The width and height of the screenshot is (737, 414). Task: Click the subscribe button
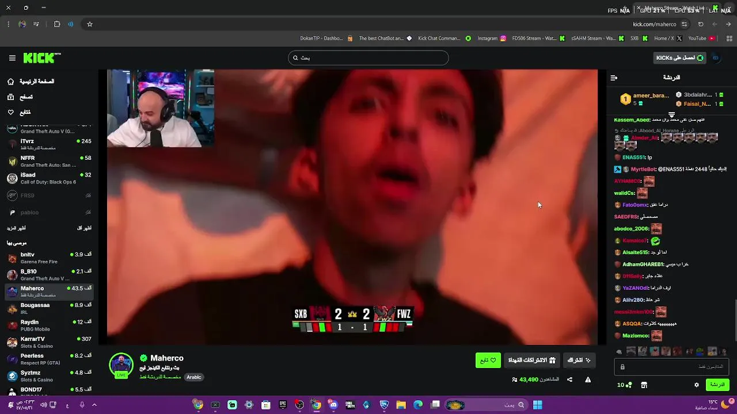pyautogui.click(x=579, y=360)
